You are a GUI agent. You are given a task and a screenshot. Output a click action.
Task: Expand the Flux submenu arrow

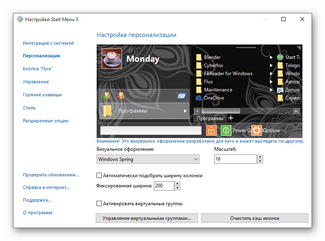tap(271, 82)
